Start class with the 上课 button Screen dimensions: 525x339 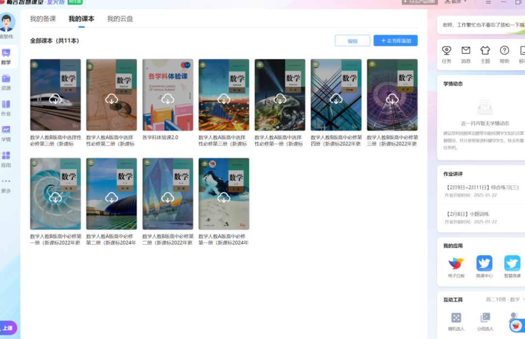coord(8,328)
